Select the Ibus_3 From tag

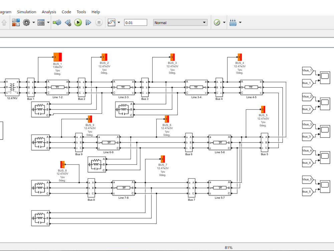(308, 137)
